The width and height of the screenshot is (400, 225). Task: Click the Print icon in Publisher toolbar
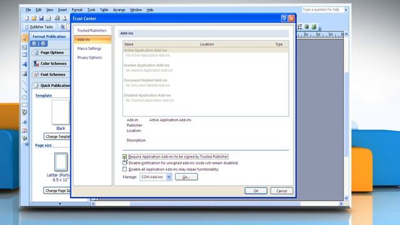click(49, 18)
